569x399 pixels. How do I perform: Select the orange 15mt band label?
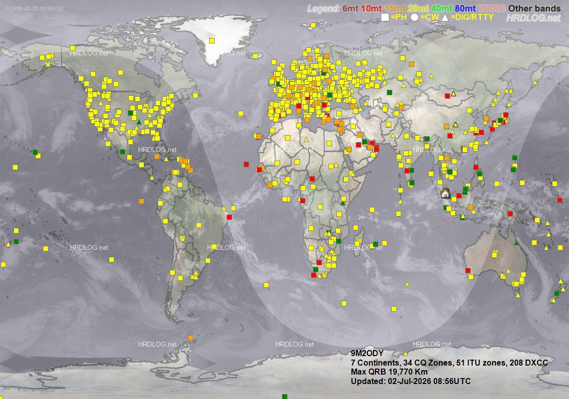[x=395, y=8]
